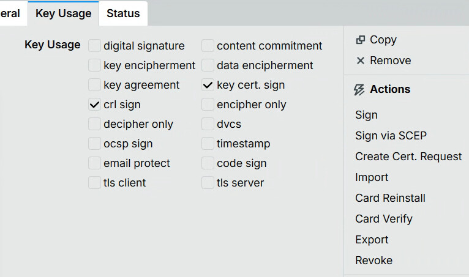Click the Actions lightning icon
469x277 pixels.
coord(359,90)
